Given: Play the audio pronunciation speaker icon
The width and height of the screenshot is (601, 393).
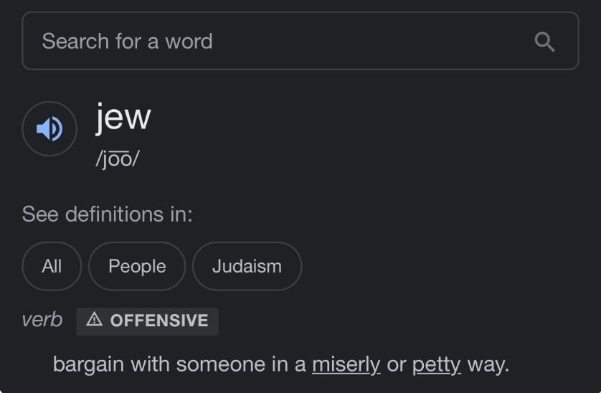Looking at the screenshot, I should [x=49, y=129].
